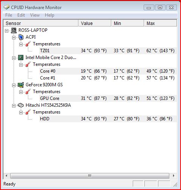Image resolution: width=181 pixels, height=190 pixels.
Task: Click the ROSS-LAPTOP computer icon
Action: [14, 30]
